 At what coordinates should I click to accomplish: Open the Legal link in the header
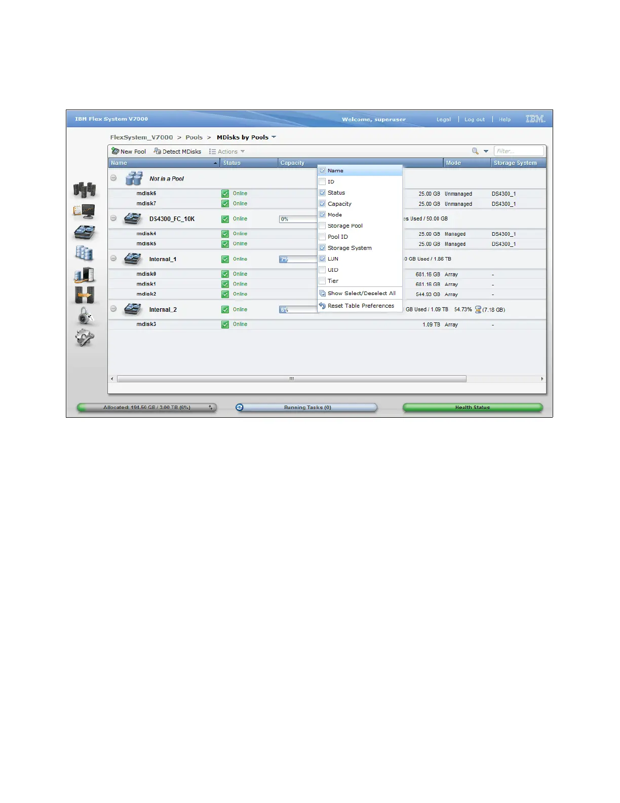point(444,120)
